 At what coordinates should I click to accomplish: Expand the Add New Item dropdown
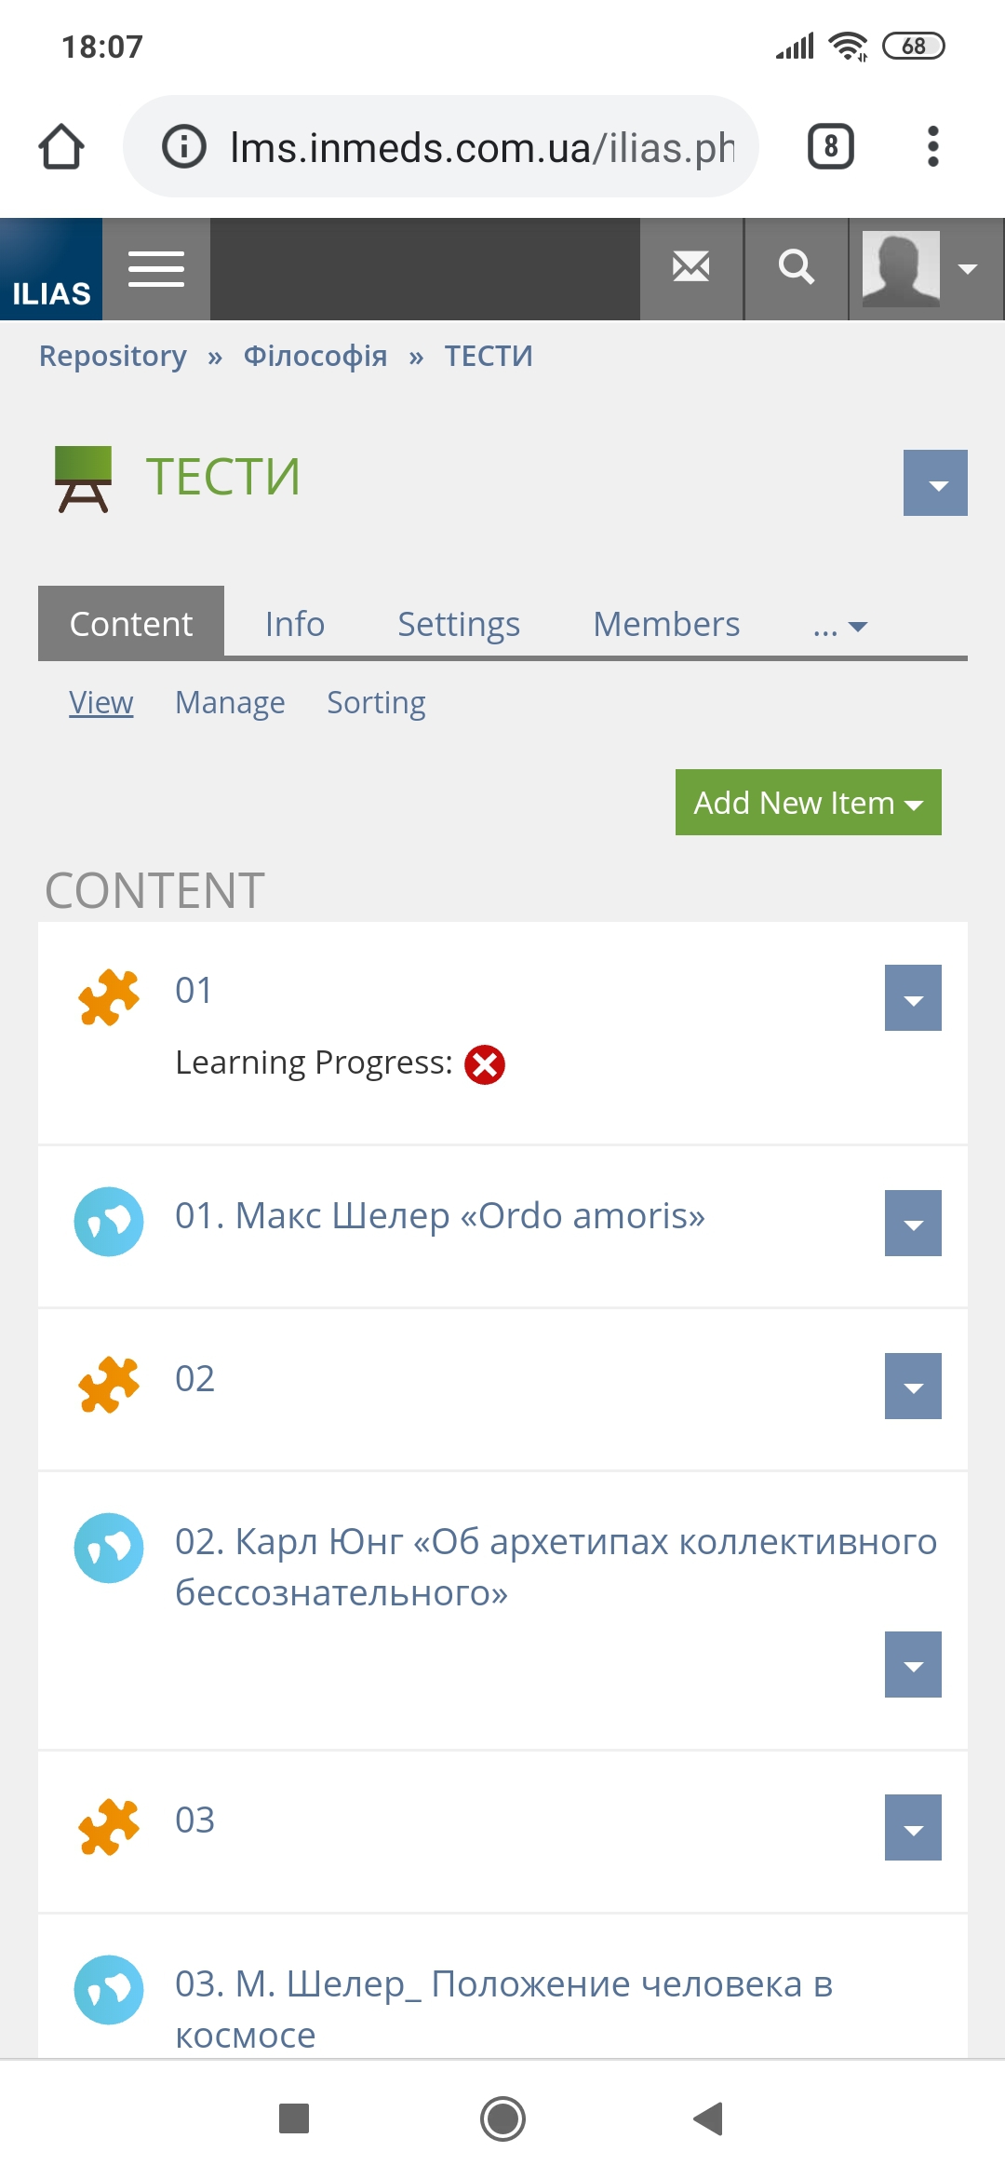809,803
